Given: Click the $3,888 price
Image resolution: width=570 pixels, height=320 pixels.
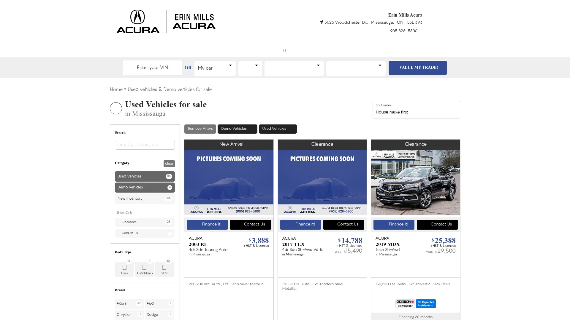Looking at the screenshot, I should tap(259, 241).
